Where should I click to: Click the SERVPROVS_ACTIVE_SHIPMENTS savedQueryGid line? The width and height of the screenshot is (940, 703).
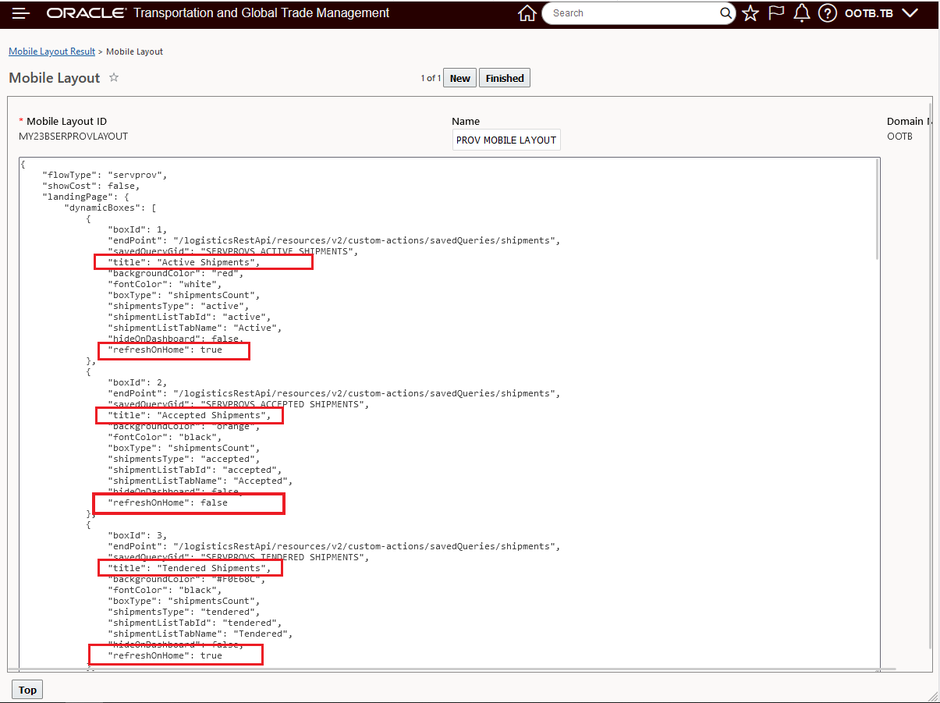(x=233, y=251)
